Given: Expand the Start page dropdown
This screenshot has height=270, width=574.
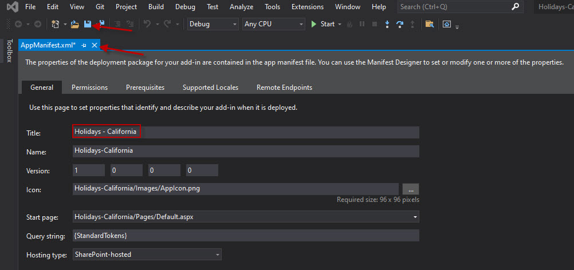Looking at the screenshot, I should [x=415, y=217].
